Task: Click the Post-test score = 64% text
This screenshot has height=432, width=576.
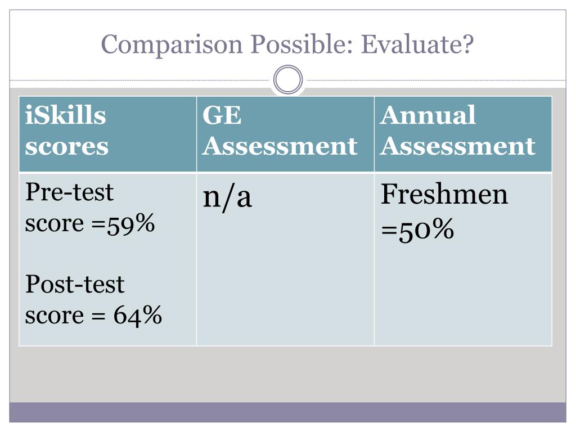Action: point(93,300)
